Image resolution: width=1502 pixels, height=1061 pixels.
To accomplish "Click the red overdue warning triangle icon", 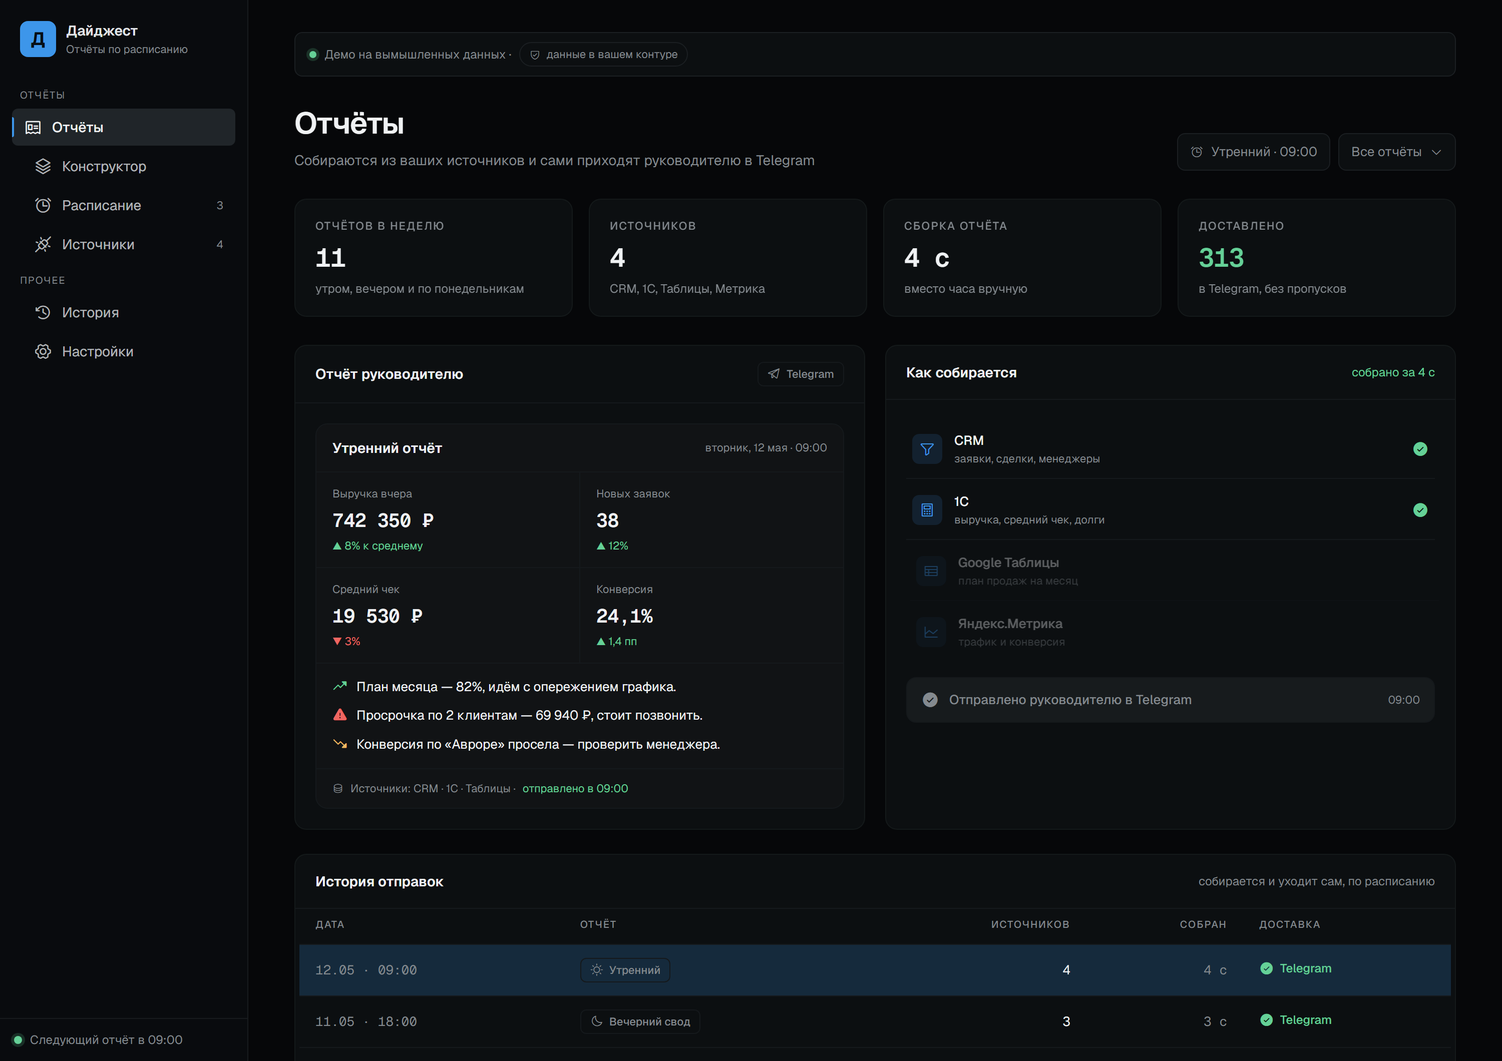I will click(339, 715).
